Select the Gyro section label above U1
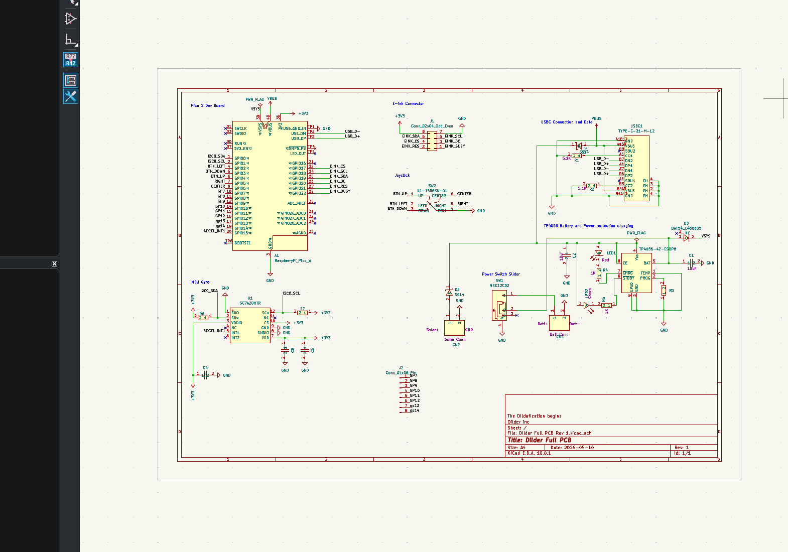The width and height of the screenshot is (788, 552). point(200,282)
